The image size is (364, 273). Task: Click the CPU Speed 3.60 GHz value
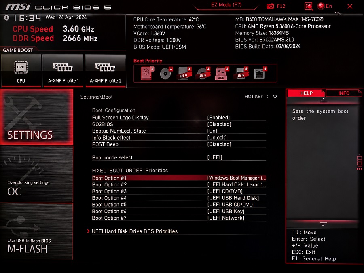[78, 29]
